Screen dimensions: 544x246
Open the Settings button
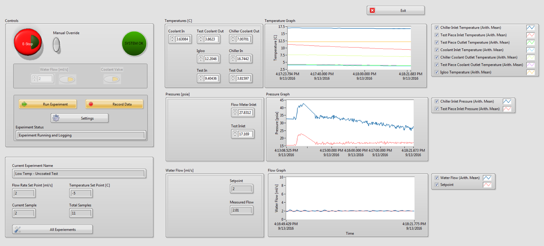click(79, 118)
